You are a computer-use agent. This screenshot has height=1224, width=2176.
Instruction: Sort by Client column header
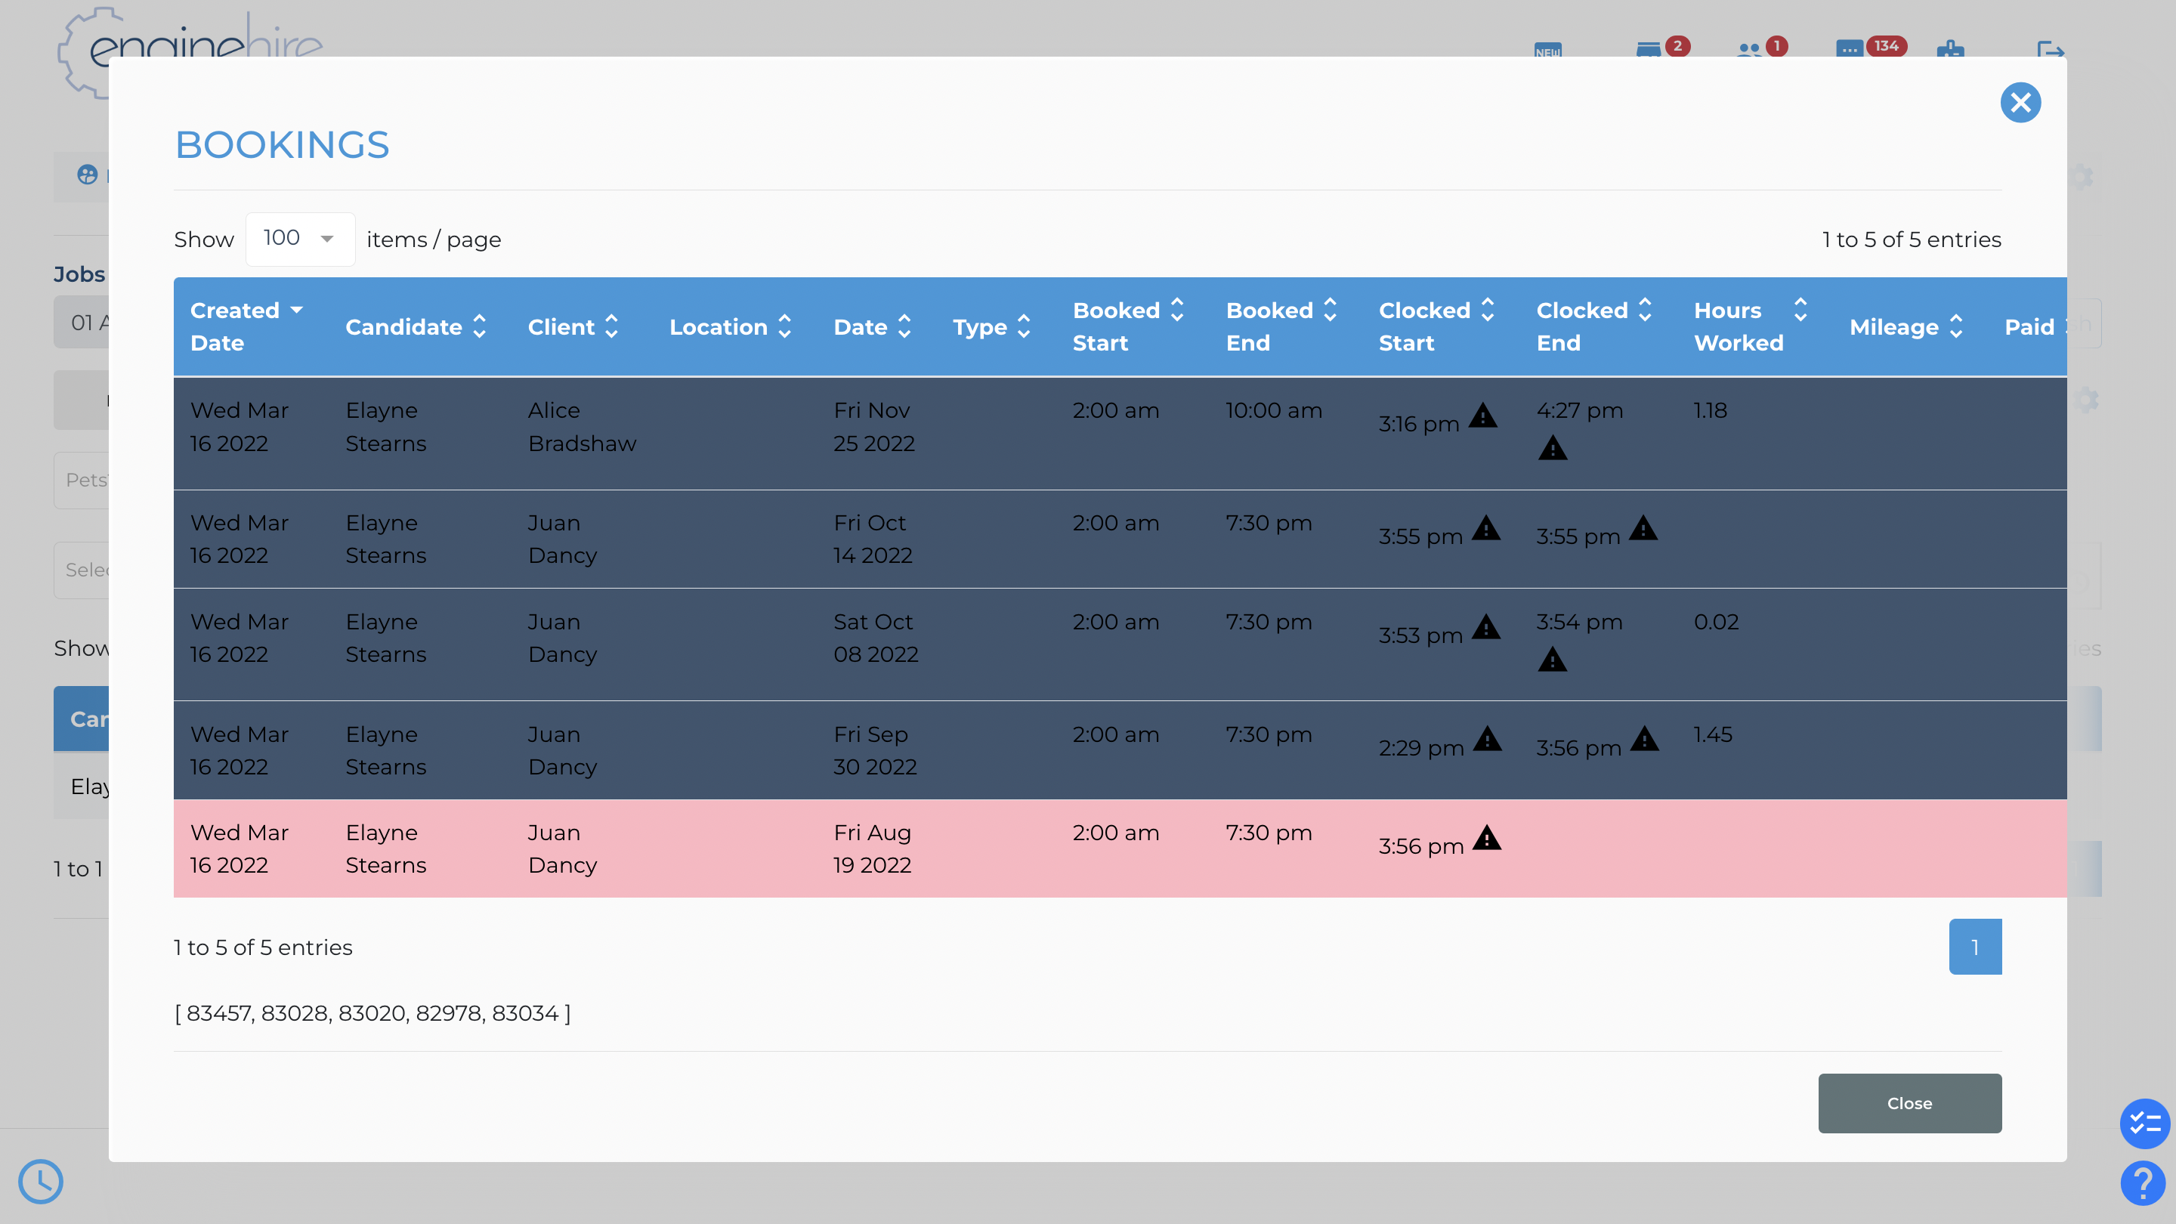[573, 326]
